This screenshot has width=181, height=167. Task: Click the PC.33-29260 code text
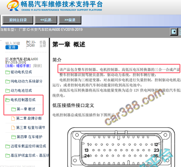[31, 44]
